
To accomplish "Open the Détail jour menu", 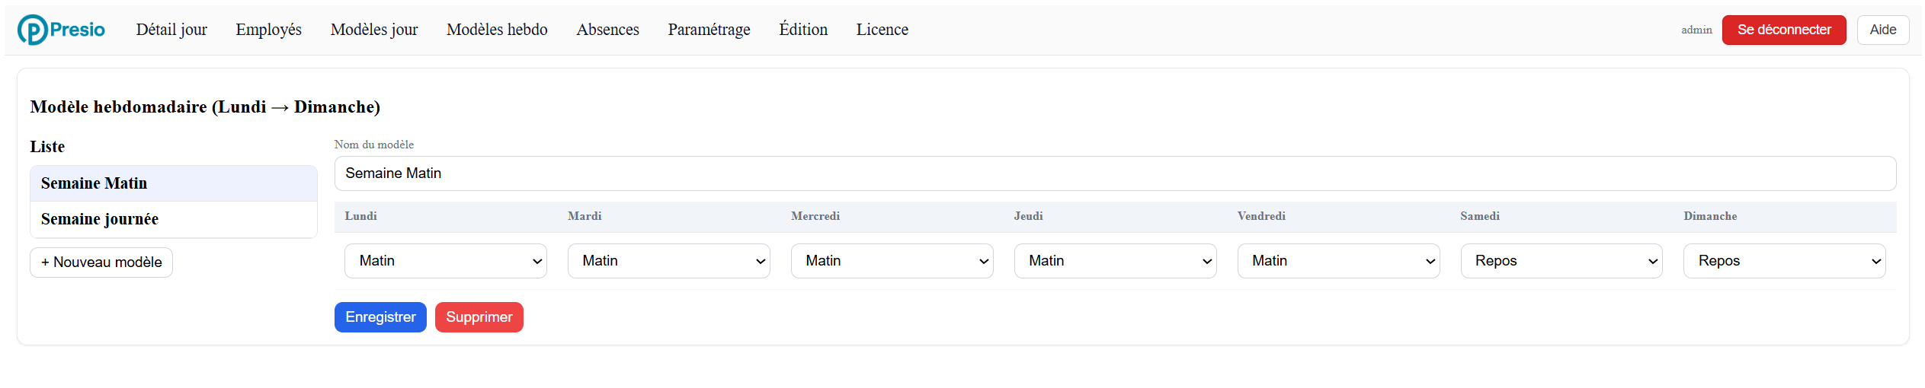I will (x=171, y=30).
